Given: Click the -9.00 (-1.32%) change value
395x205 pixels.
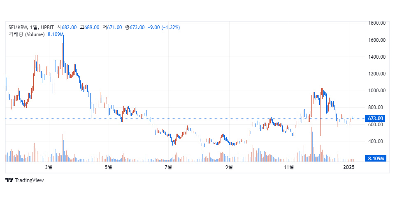Looking at the screenshot, I should click(163, 27).
